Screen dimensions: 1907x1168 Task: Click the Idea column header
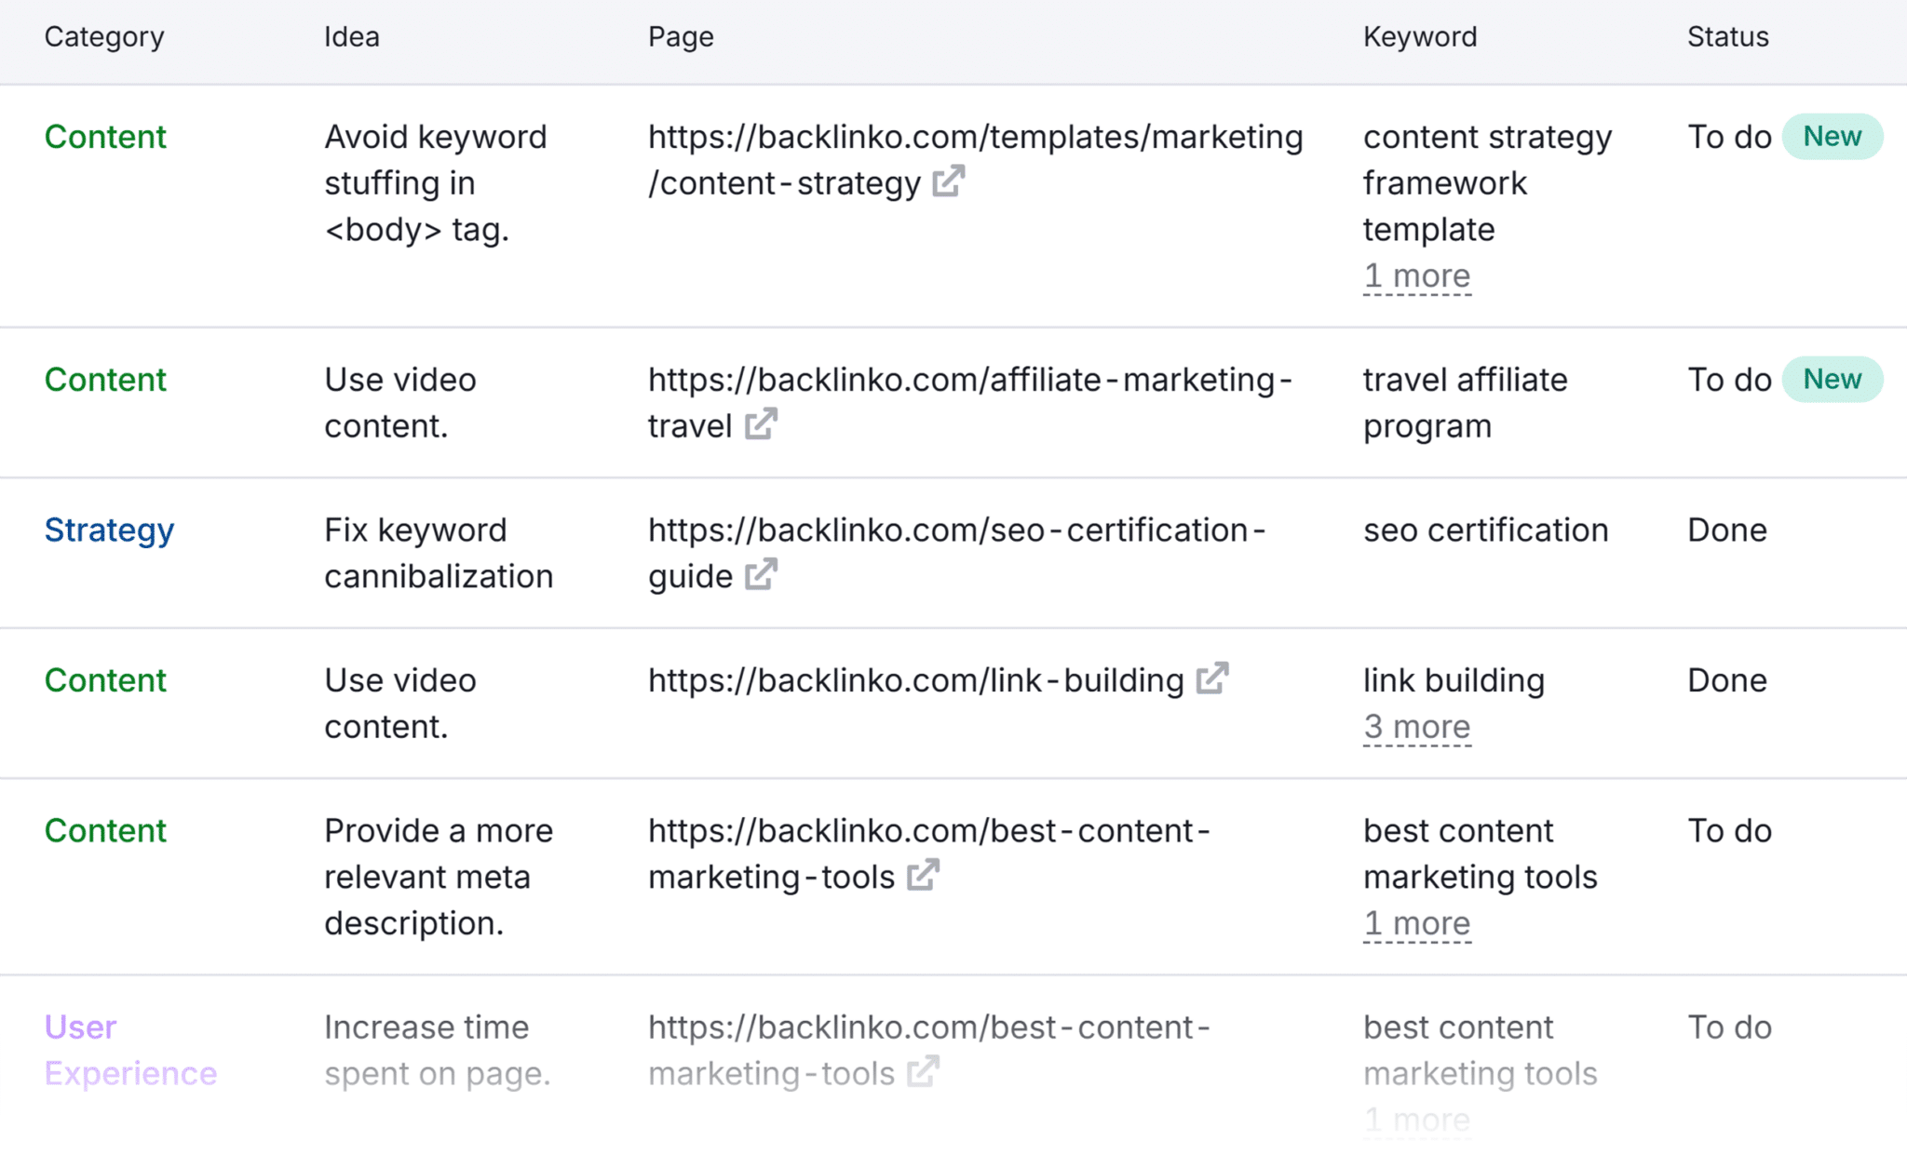tap(352, 37)
